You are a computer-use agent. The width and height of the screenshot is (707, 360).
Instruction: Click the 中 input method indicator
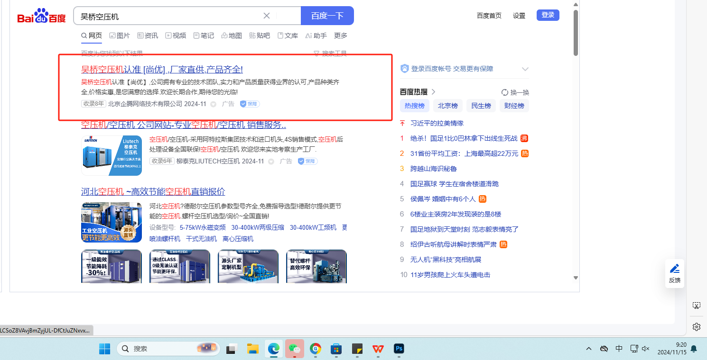tap(619, 349)
